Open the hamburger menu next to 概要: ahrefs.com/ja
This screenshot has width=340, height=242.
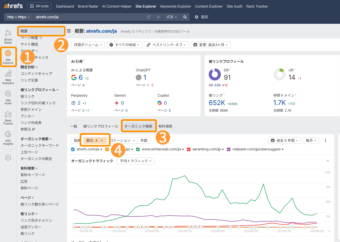[x=69, y=31]
